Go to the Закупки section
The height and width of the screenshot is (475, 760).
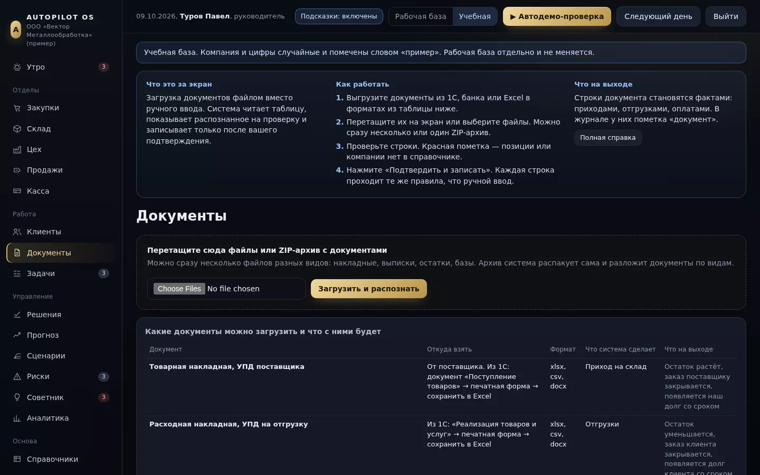pyautogui.click(x=61, y=108)
